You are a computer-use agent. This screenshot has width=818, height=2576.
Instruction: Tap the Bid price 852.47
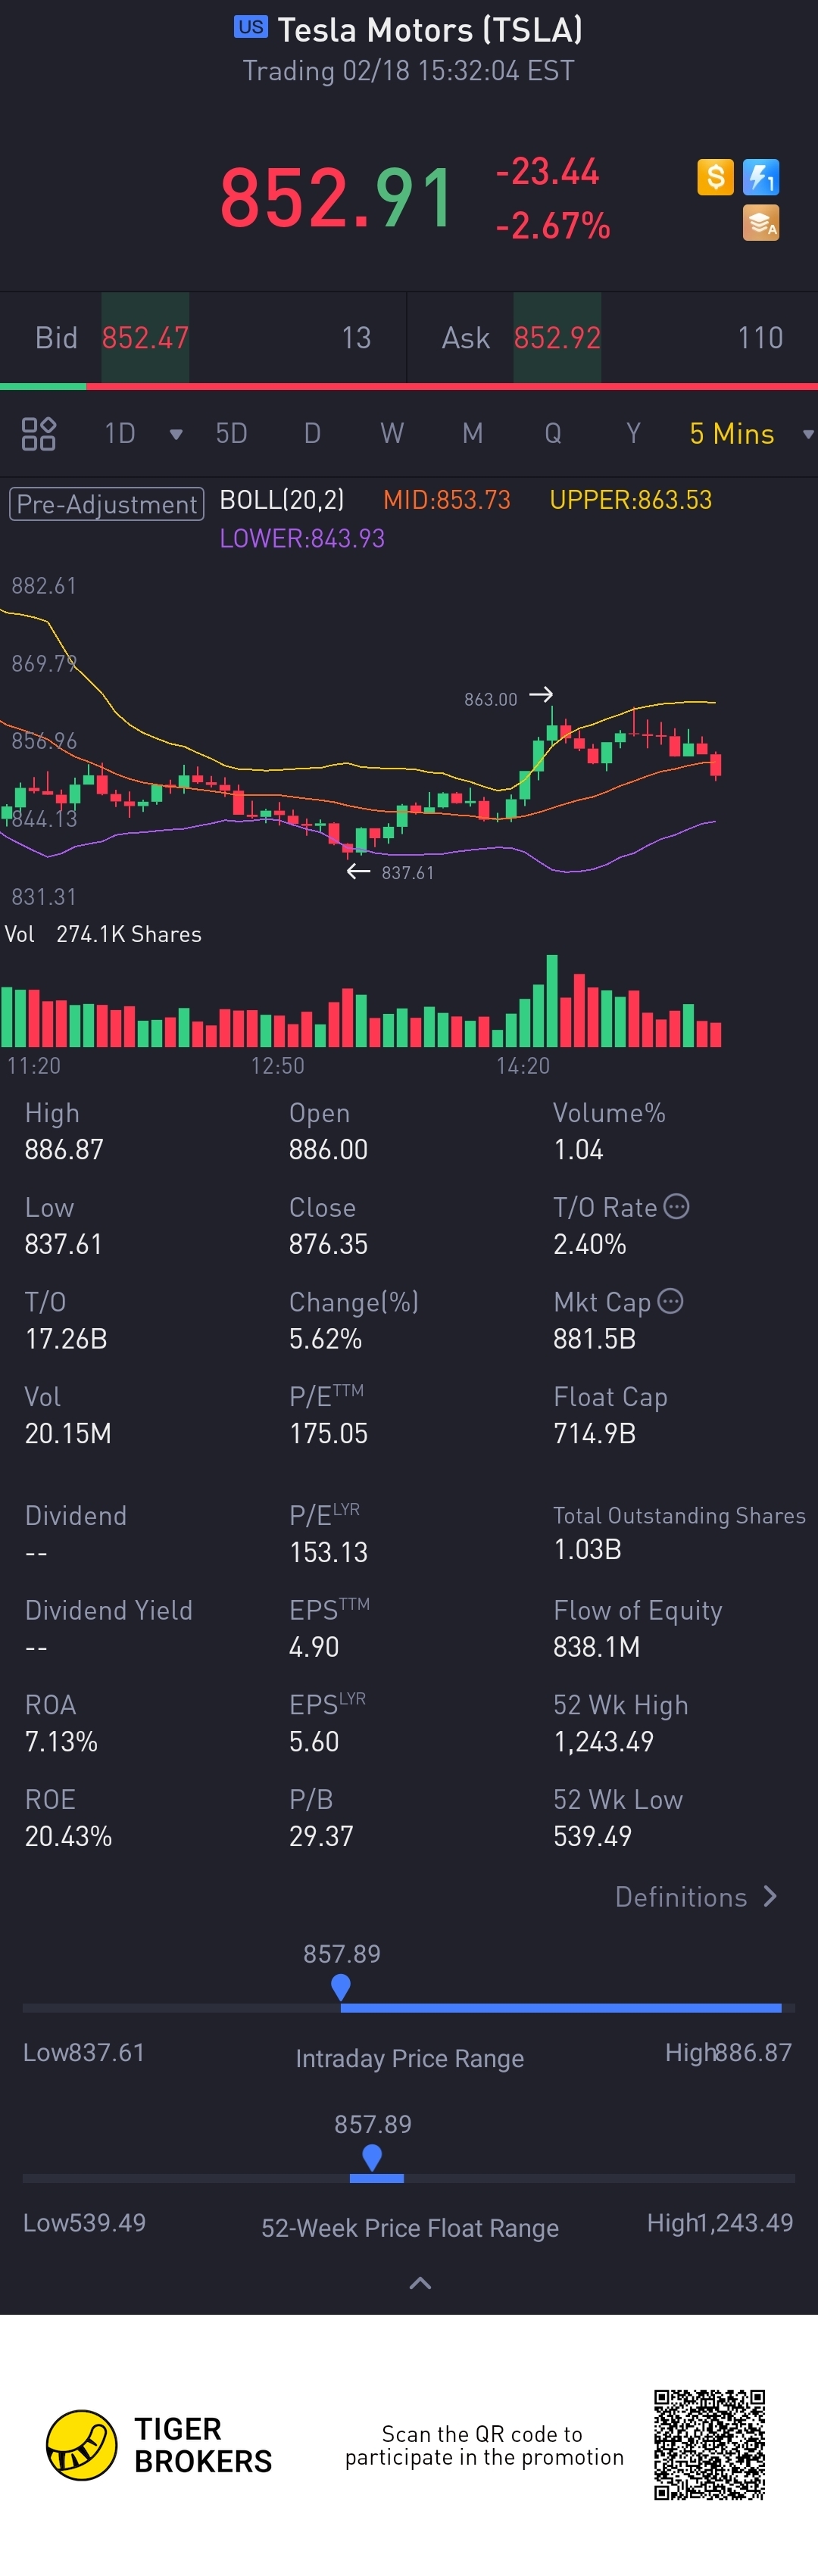tap(145, 338)
